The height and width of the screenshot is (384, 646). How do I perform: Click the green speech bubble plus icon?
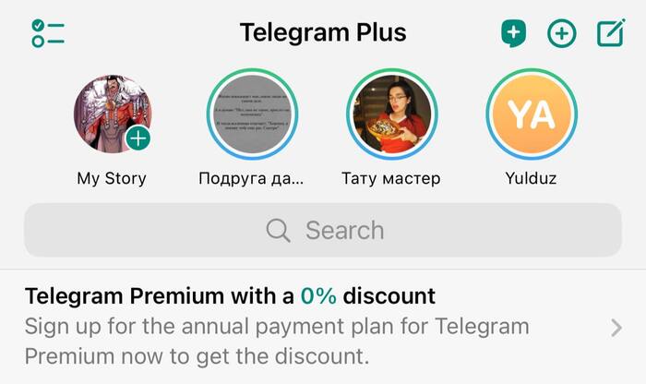[513, 33]
